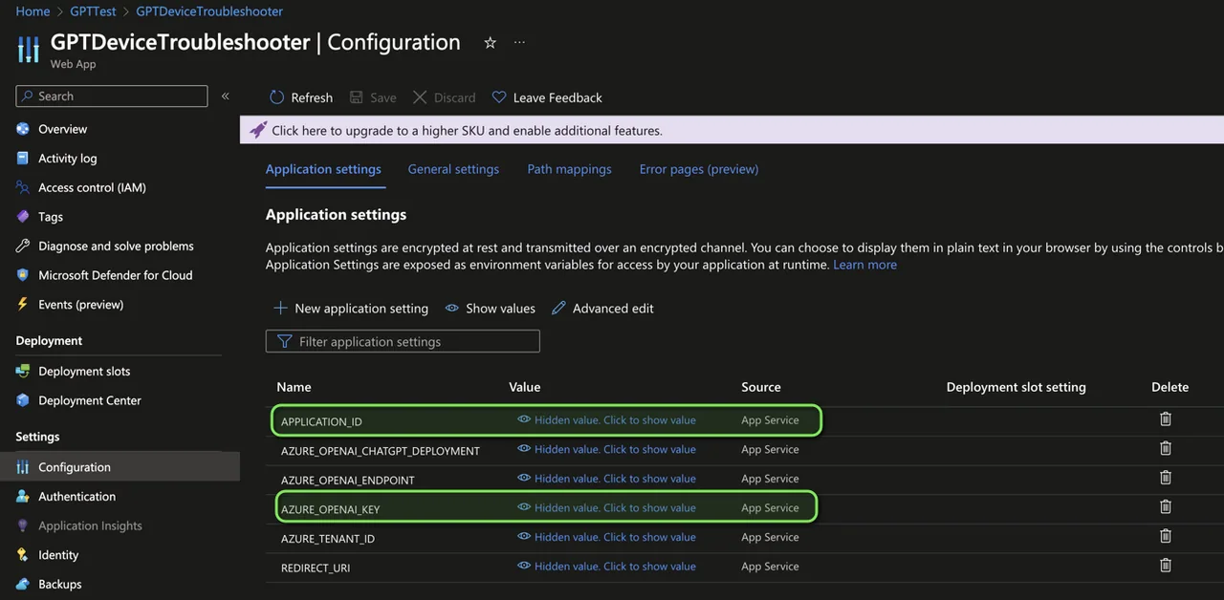This screenshot has height=600, width=1224.
Task: Open Events (preview) in the sidebar
Action: (80, 305)
